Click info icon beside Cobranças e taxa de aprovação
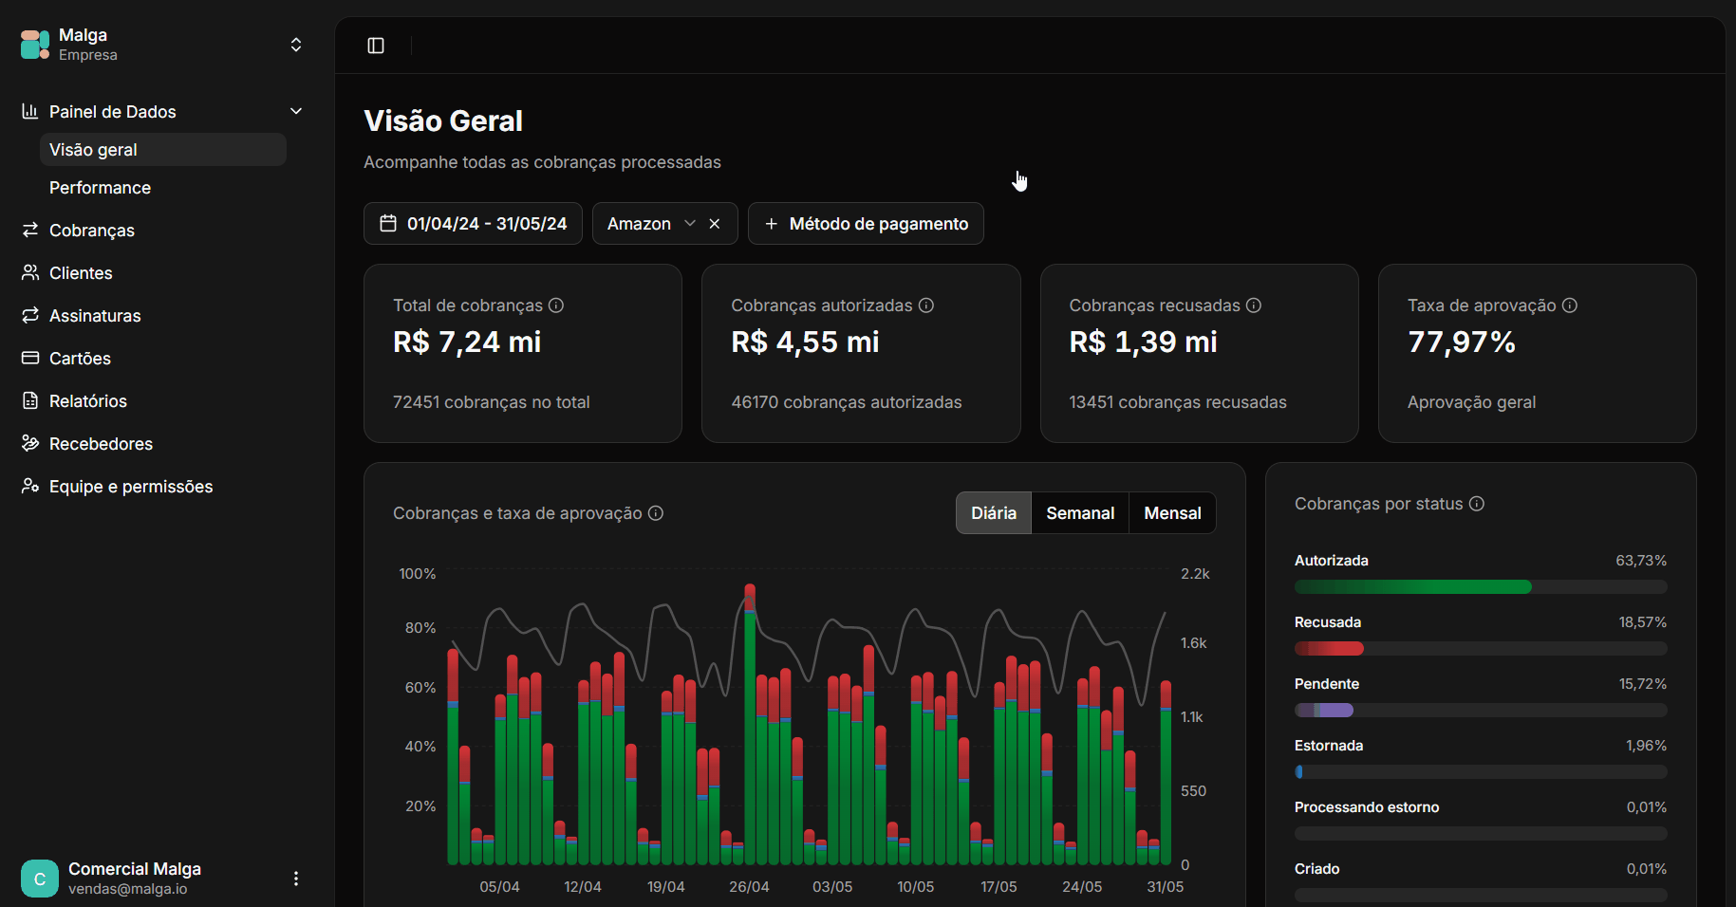This screenshot has height=907, width=1736. pos(656,512)
